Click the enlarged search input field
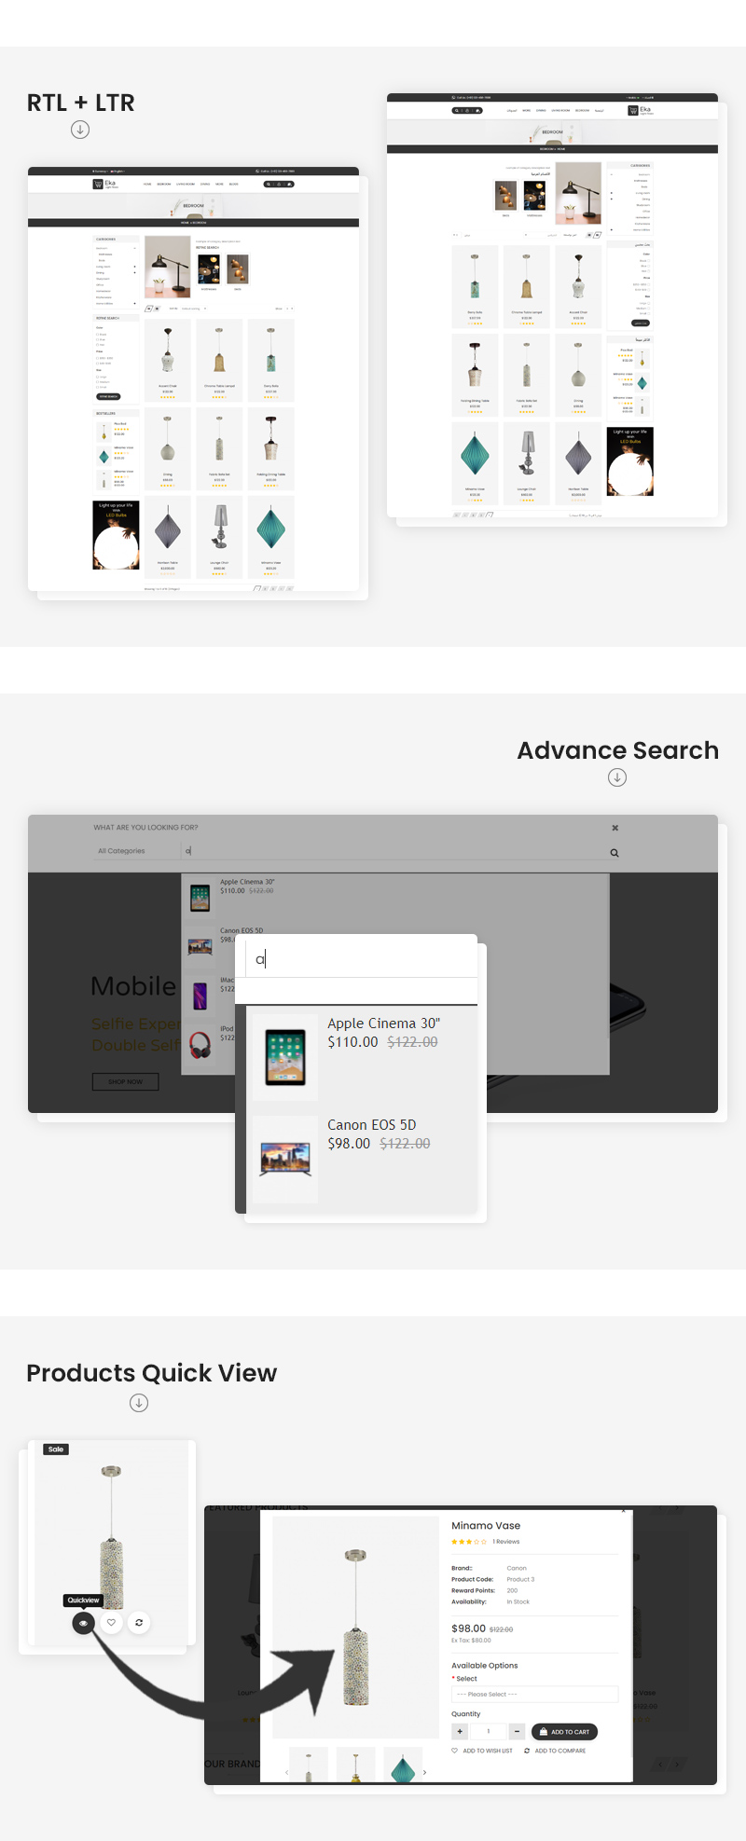Image resolution: width=746 pixels, height=1841 pixels. (359, 959)
